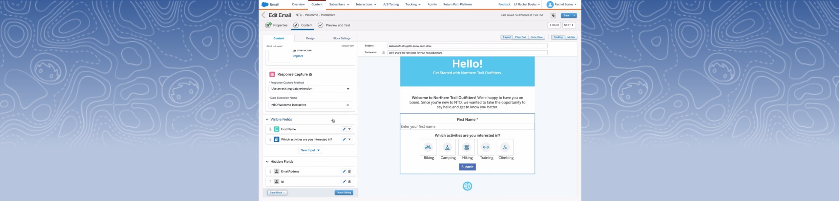Edit the First Name field with pencil icon
Viewport: 840px width, 201px height.
pos(344,129)
